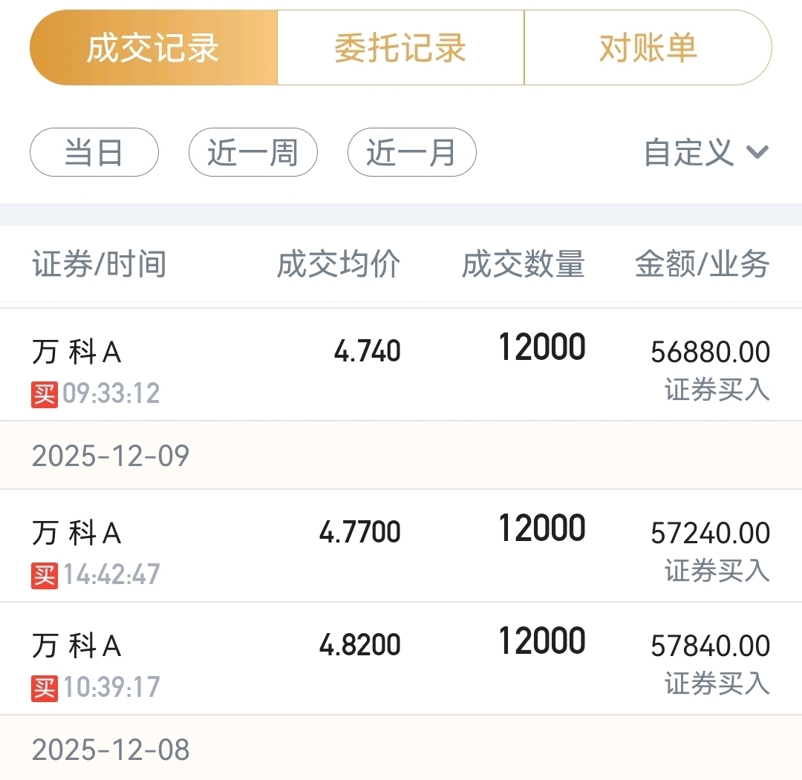Screen dimensions: 802x780
Task: Select the 当日 date filter
Action: tap(94, 152)
